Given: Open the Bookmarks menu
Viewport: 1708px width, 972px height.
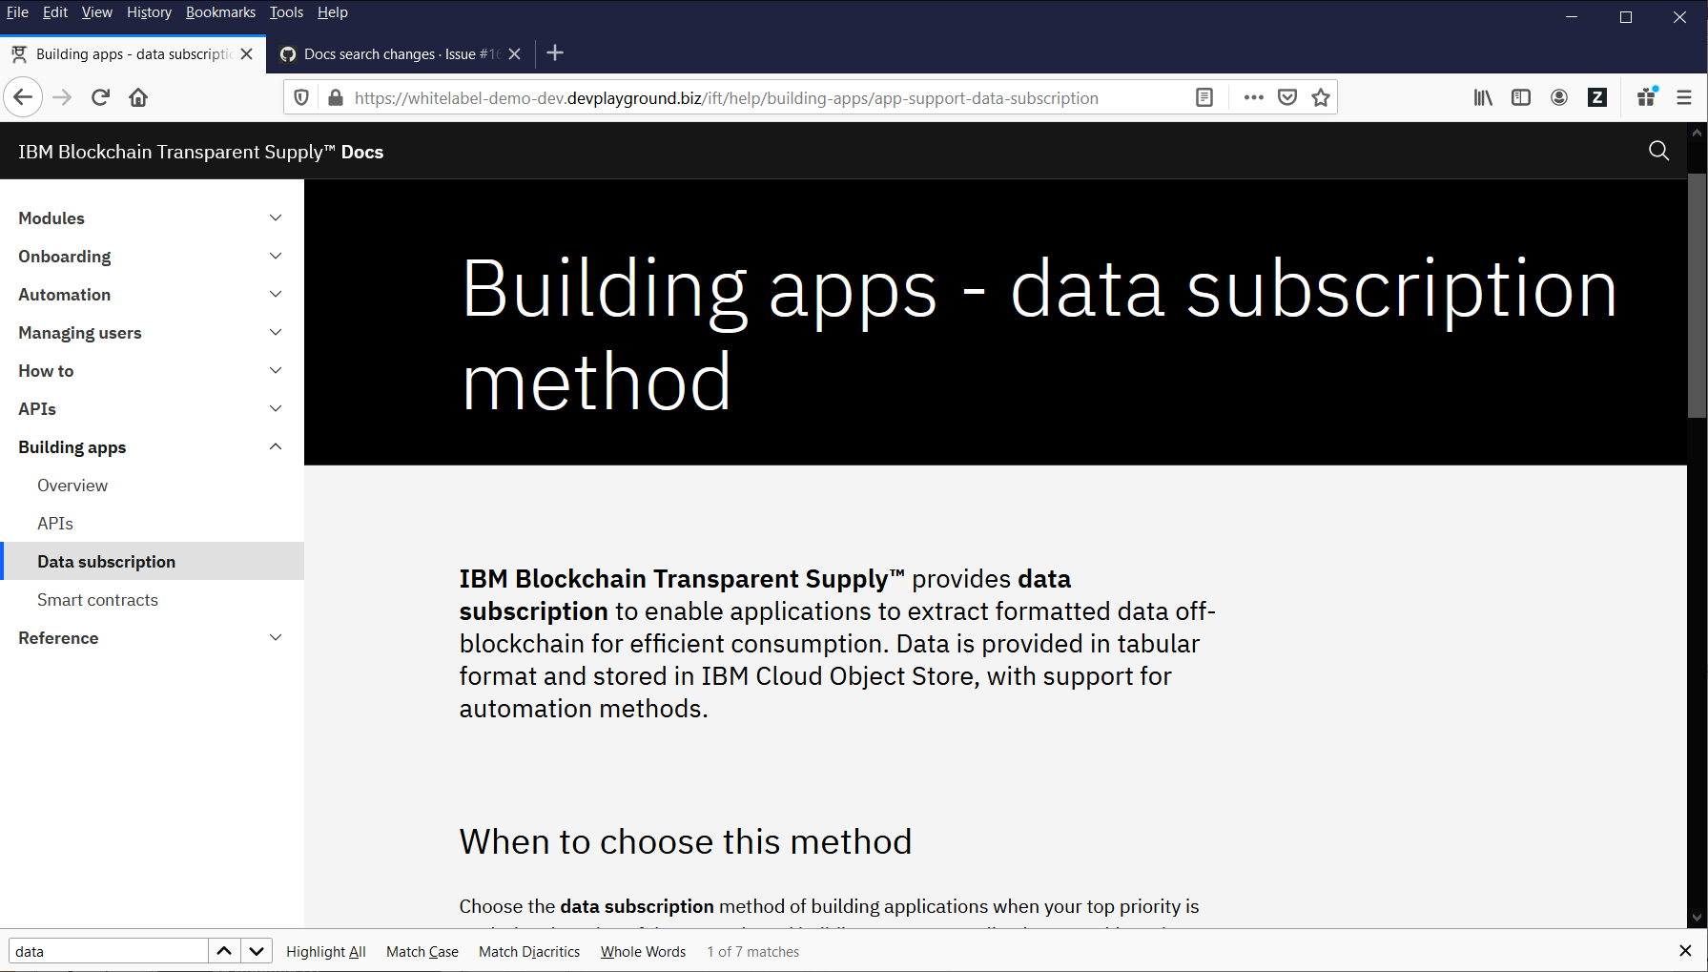Looking at the screenshot, I should coord(220,11).
